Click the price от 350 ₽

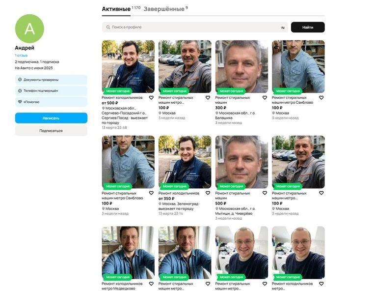166,199
